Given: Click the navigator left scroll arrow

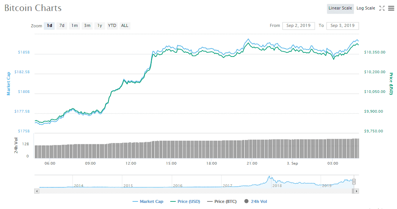Looking at the screenshot, I should [x=37, y=191].
